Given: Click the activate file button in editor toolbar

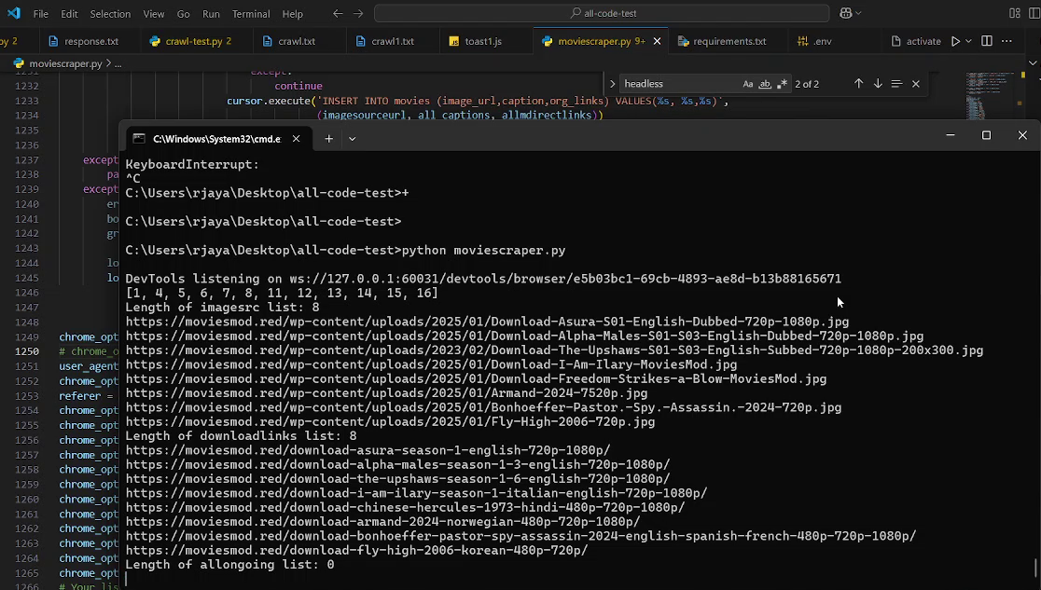Looking at the screenshot, I should tap(916, 41).
